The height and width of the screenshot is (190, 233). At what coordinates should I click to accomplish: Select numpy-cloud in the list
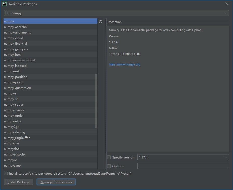click(50, 38)
